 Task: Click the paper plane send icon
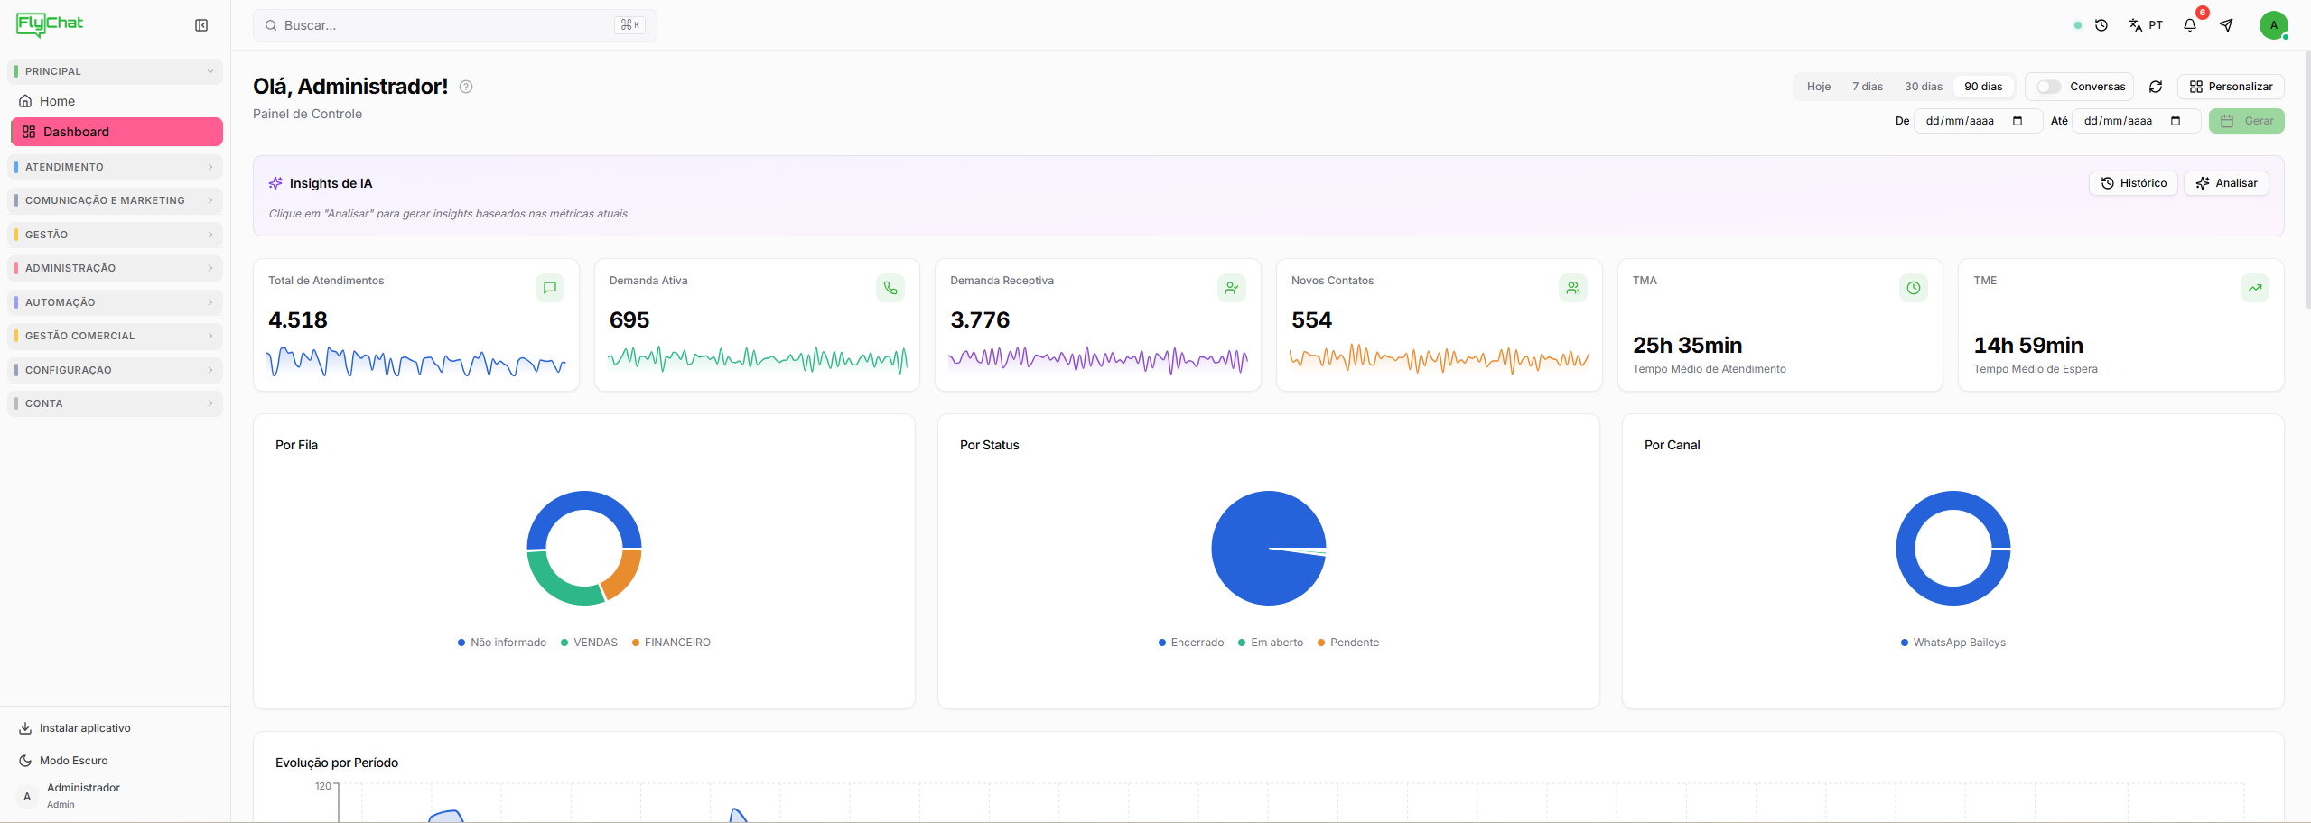[x=2226, y=25]
